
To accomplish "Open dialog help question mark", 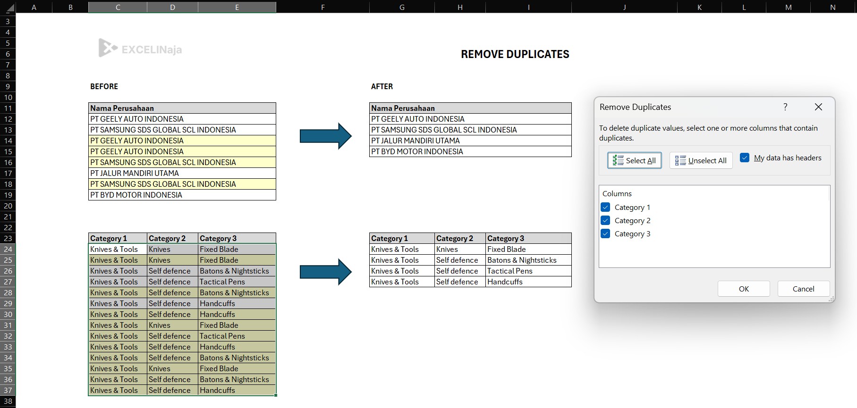I will tap(785, 107).
